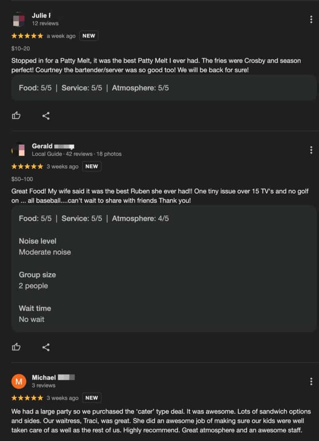Screen dimensions: 319x441
Task: Like Julie's Patty Melt review
Action: click(x=16, y=116)
